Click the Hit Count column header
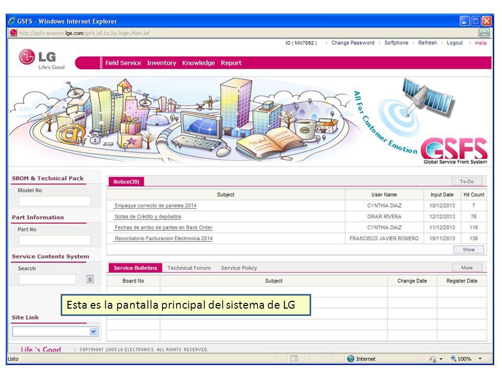 tap(474, 194)
